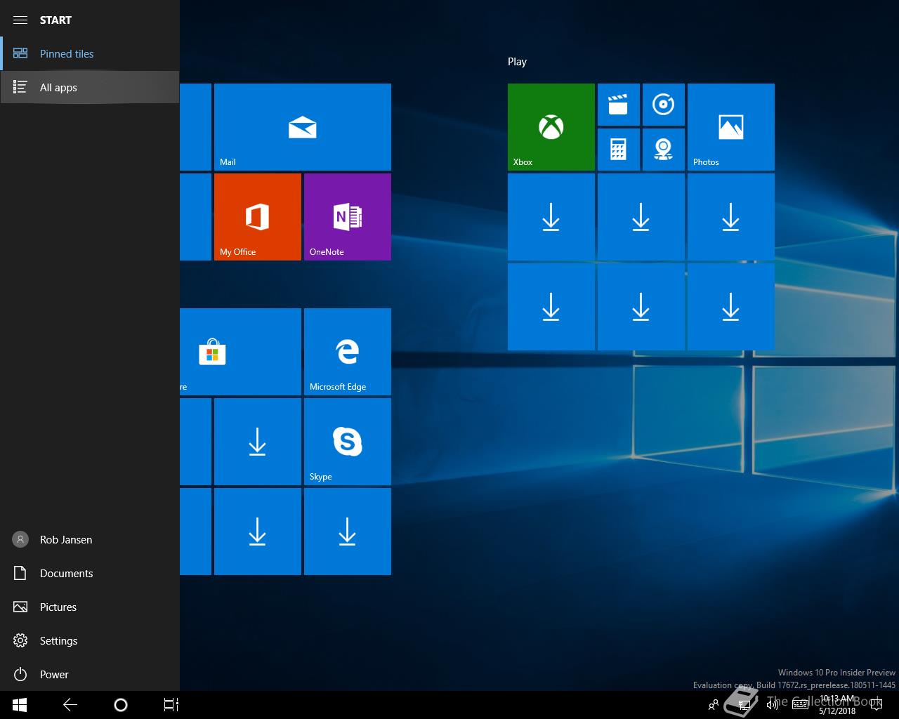Launch the Microsoft Edge tile
899x719 pixels.
point(348,352)
